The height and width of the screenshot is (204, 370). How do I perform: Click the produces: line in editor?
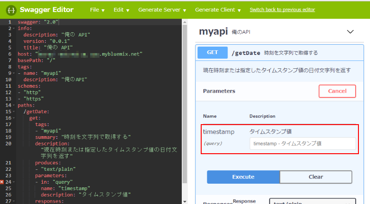pyautogui.click(x=48, y=163)
